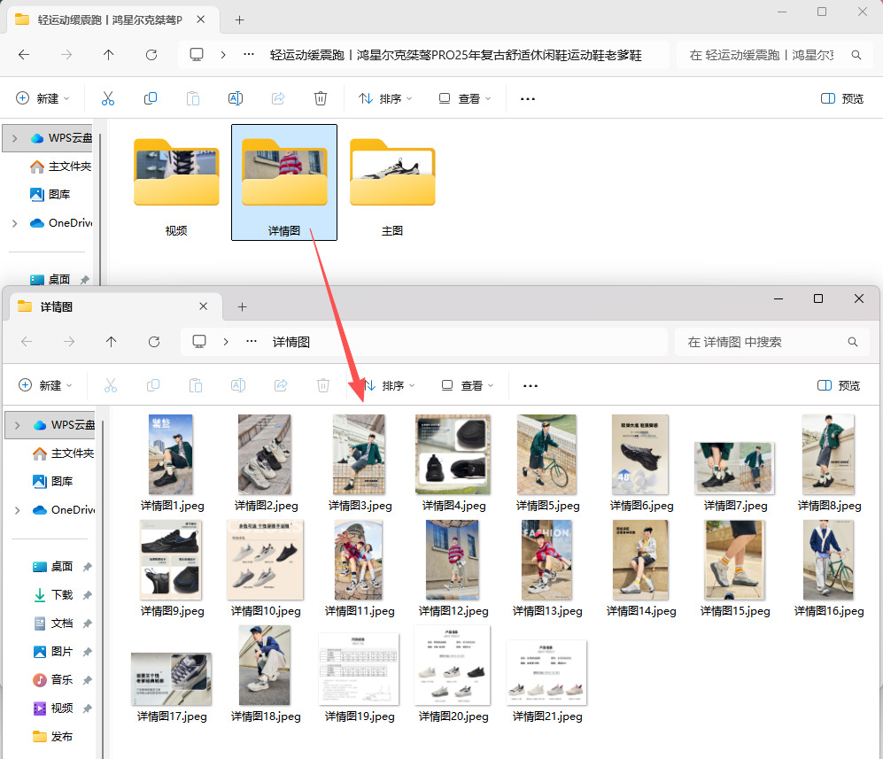Expand OneDrive in 详情图 window sidebar
The image size is (883, 759).
[x=18, y=511]
